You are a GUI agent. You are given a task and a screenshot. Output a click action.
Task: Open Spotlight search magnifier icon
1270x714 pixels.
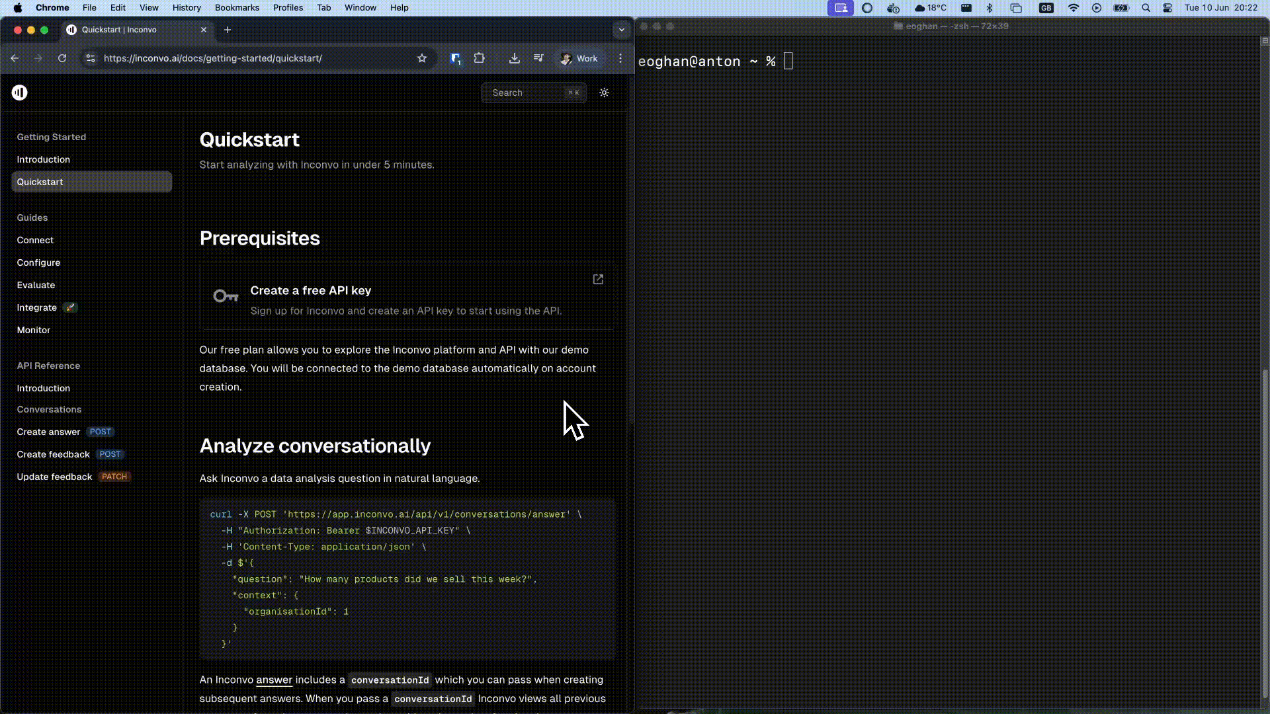(1146, 8)
